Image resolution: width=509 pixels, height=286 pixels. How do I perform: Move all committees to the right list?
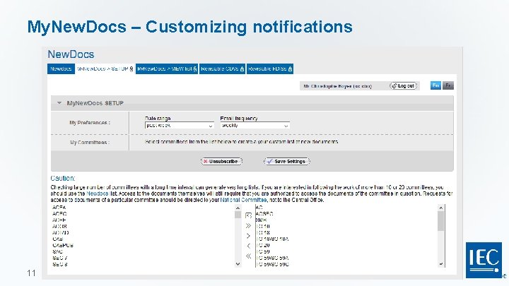pos(248,226)
